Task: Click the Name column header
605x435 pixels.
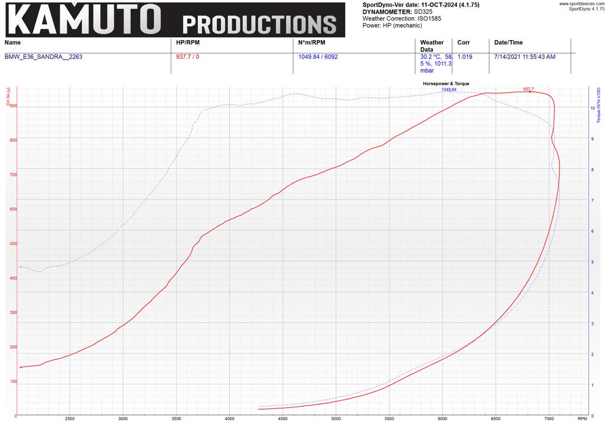Action: 12,42
